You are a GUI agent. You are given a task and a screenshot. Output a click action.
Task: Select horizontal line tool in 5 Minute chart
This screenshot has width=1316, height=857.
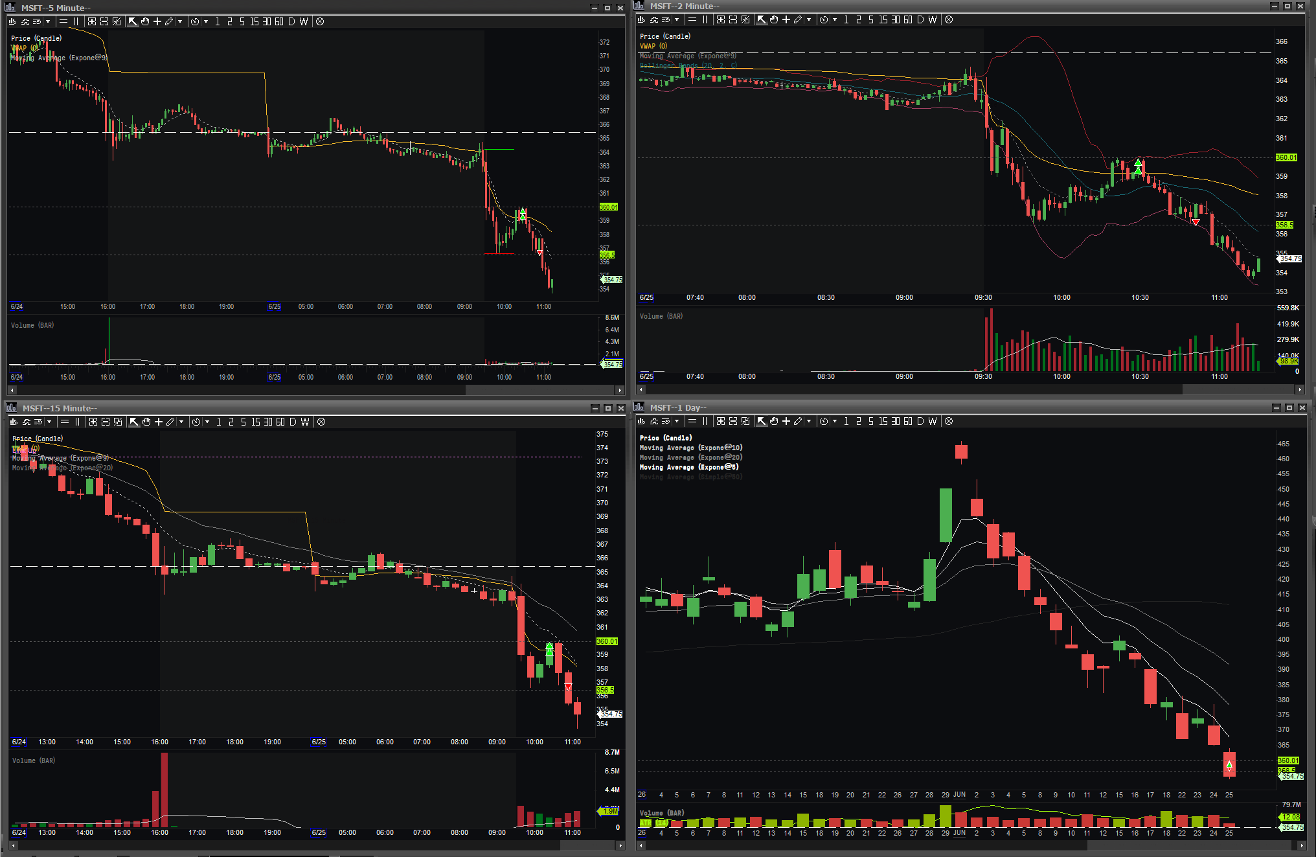point(63,21)
